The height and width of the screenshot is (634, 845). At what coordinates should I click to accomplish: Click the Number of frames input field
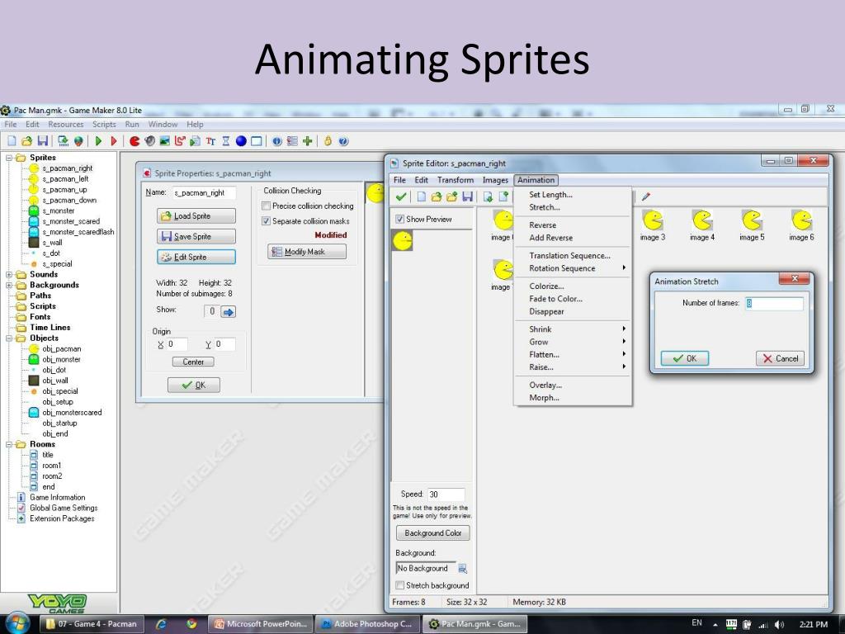pyautogui.click(x=774, y=304)
